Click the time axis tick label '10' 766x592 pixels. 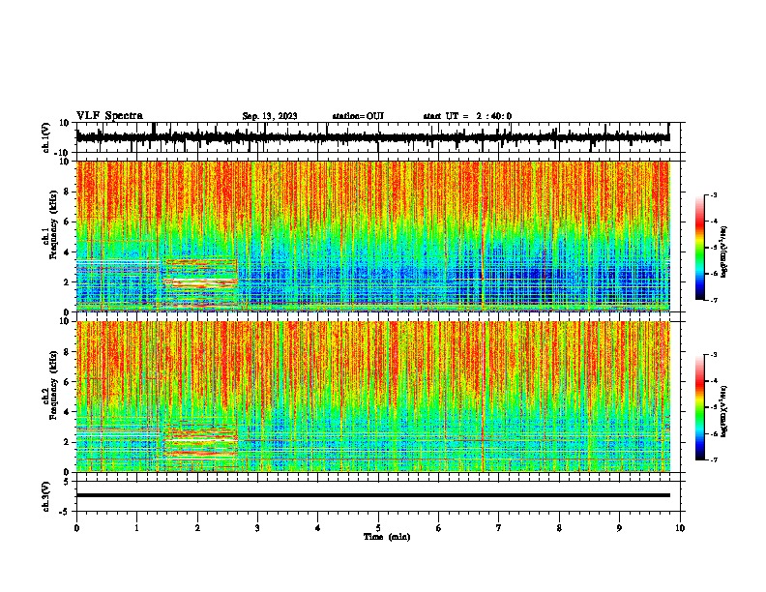(680, 528)
